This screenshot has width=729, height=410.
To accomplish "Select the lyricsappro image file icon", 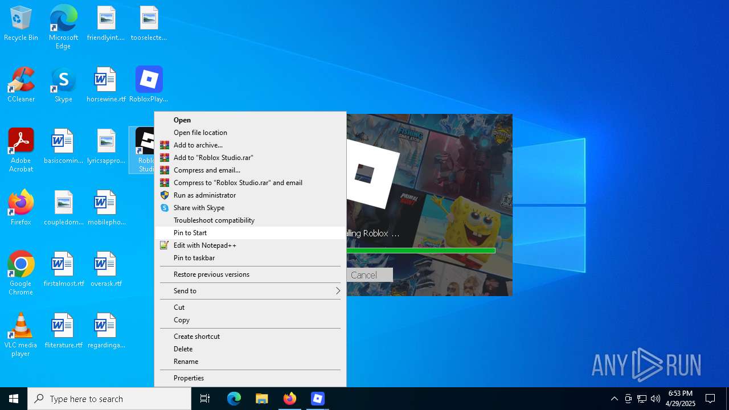I will (x=106, y=147).
